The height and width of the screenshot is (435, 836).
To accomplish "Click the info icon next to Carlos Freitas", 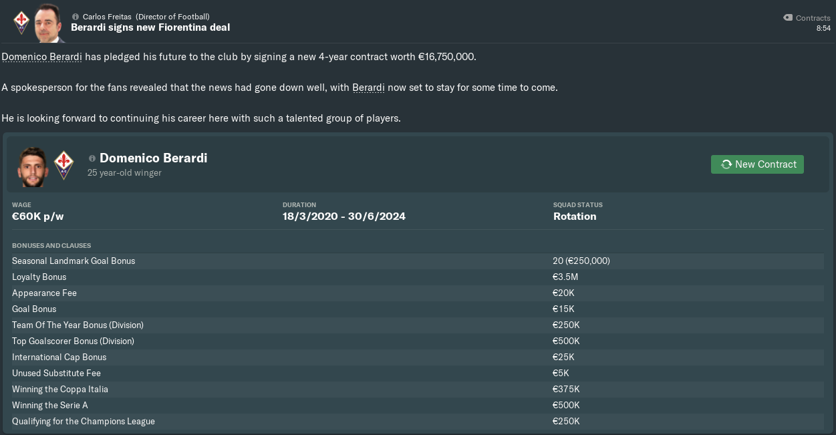I will click(x=76, y=17).
